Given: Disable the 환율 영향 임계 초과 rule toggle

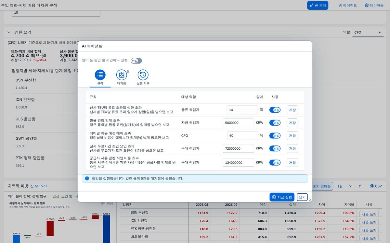Looking at the screenshot, I should click(275, 123).
